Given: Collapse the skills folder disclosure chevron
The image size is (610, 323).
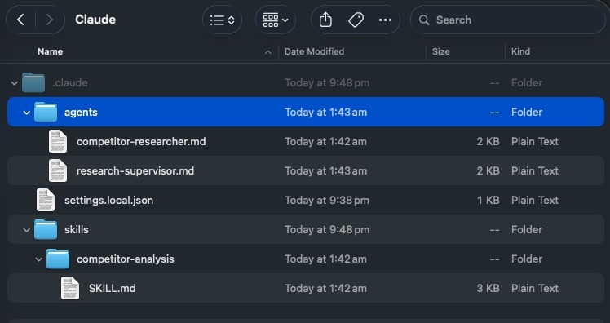Looking at the screenshot, I should click(x=26, y=230).
